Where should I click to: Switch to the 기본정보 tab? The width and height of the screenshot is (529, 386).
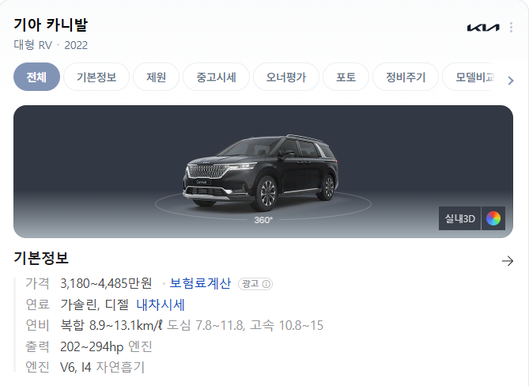pos(96,77)
